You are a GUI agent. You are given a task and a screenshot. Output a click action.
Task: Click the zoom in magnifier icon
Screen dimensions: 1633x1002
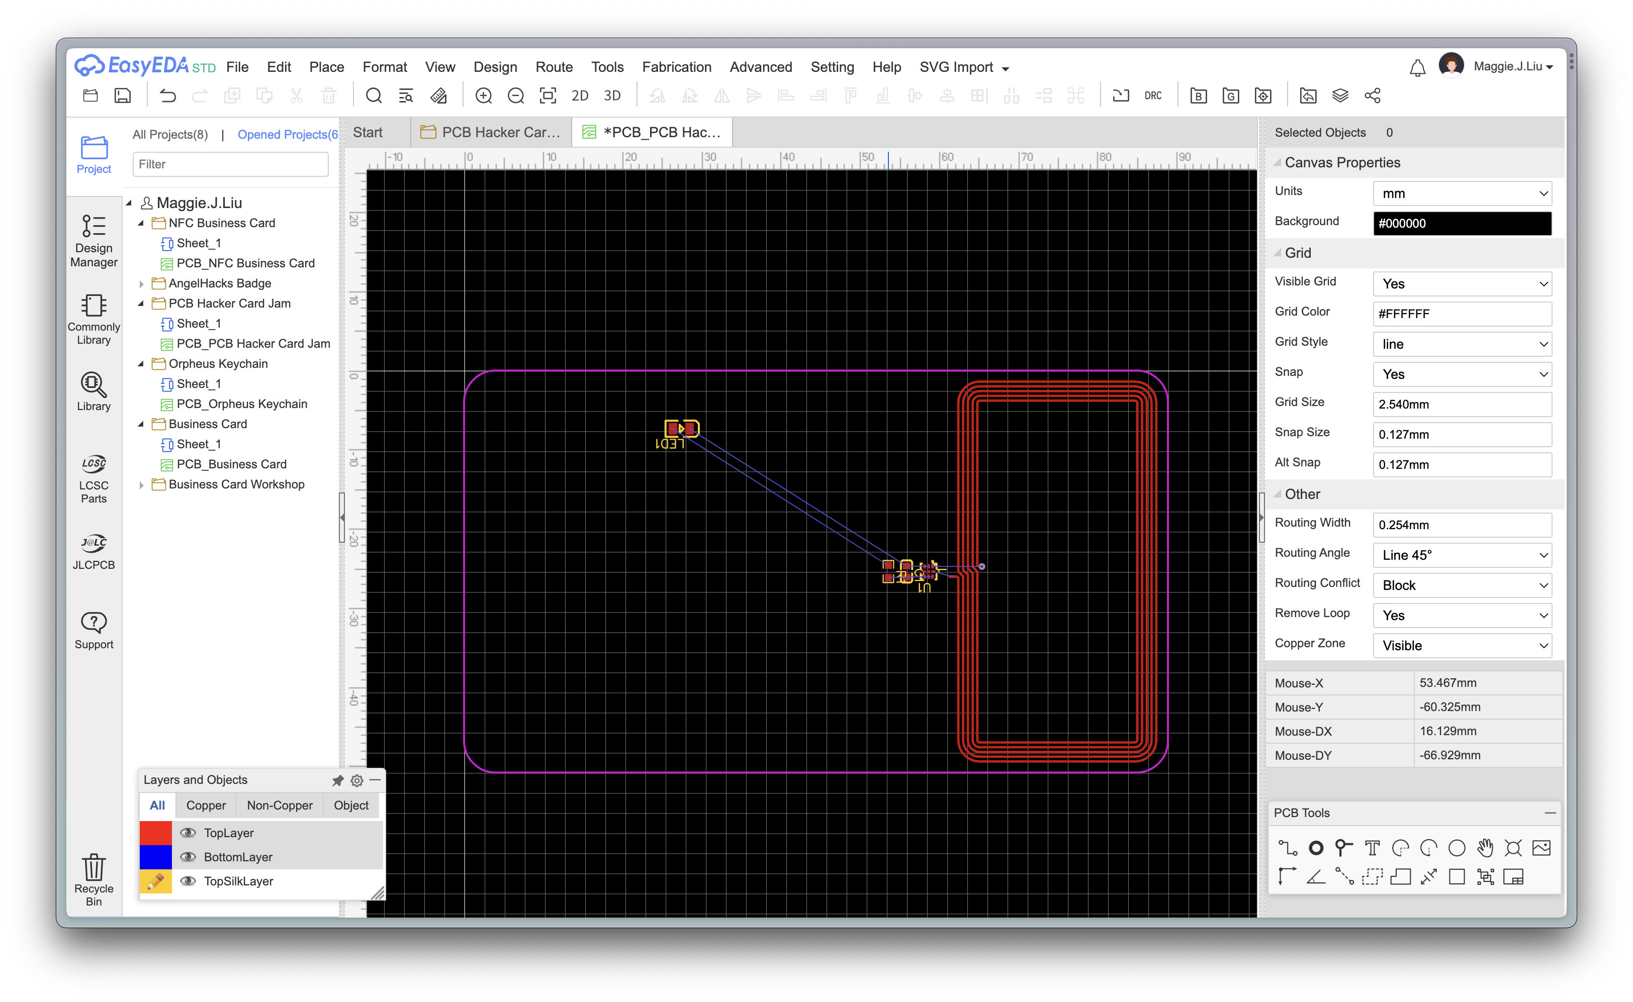point(483,95)
